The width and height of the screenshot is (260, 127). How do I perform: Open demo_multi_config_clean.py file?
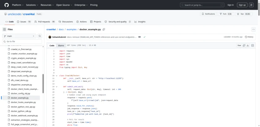pos(24,76)
